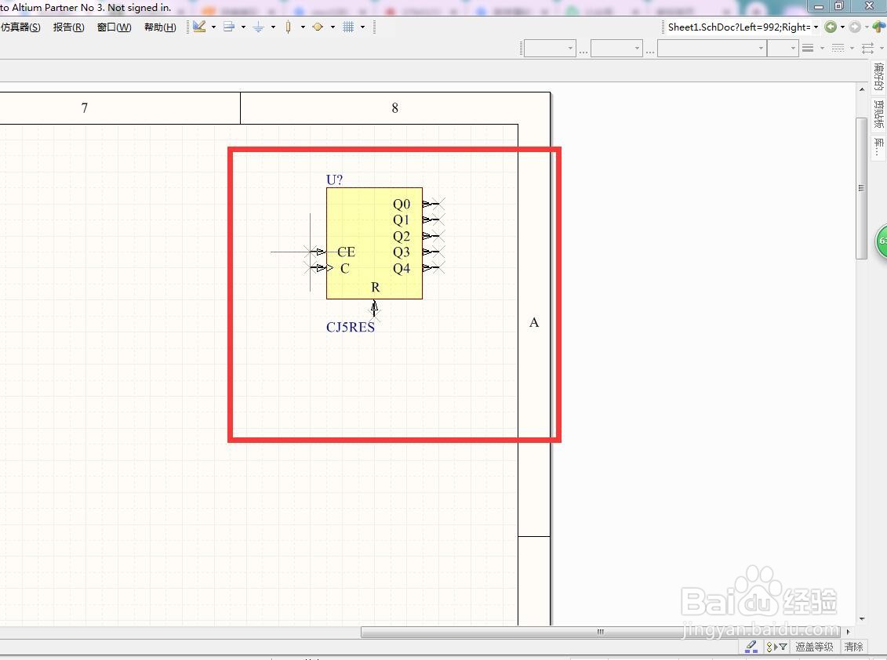887x660 pixels.
Task: Click the C clock input pin
Action: pyautogui.click(x=318, y=268)
